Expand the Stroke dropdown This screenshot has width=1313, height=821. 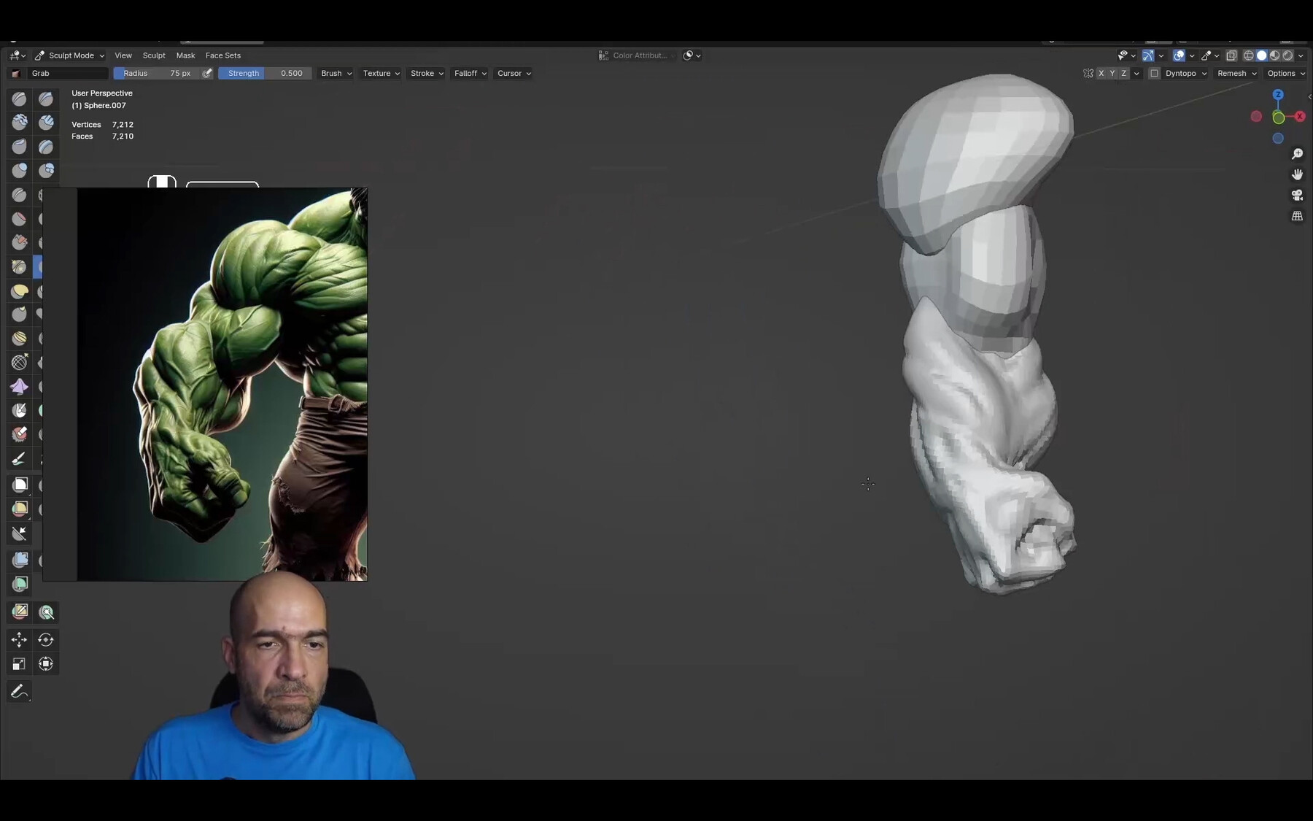tap(427, 74)
